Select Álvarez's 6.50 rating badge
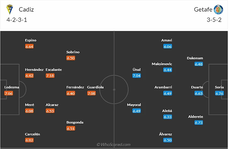 pos(168,140)
